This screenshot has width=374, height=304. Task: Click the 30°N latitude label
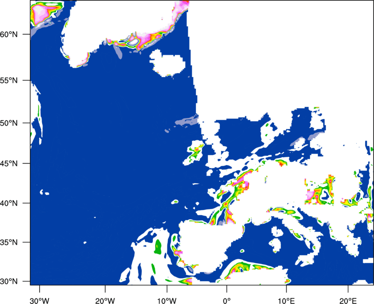pos(9,282)
